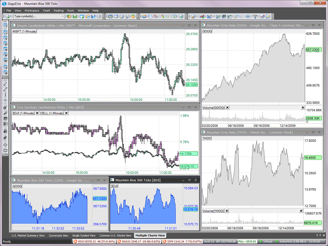Open the Trading menu
328x246 pixels.
58,11
